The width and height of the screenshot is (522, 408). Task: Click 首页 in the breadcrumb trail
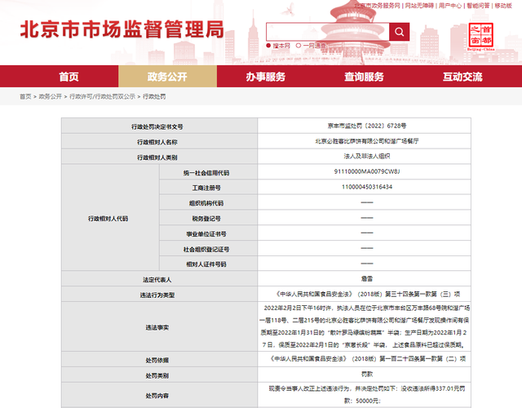coord(26,97)
